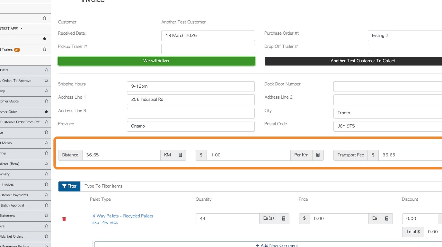Click the Per Km rate calculator icon
The height and width of the screenshot is (247, 442).
pos(318,155)
